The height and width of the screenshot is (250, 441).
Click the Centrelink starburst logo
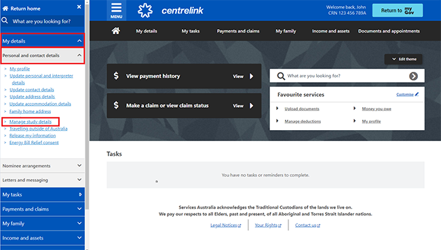click(x=145, y=10)
